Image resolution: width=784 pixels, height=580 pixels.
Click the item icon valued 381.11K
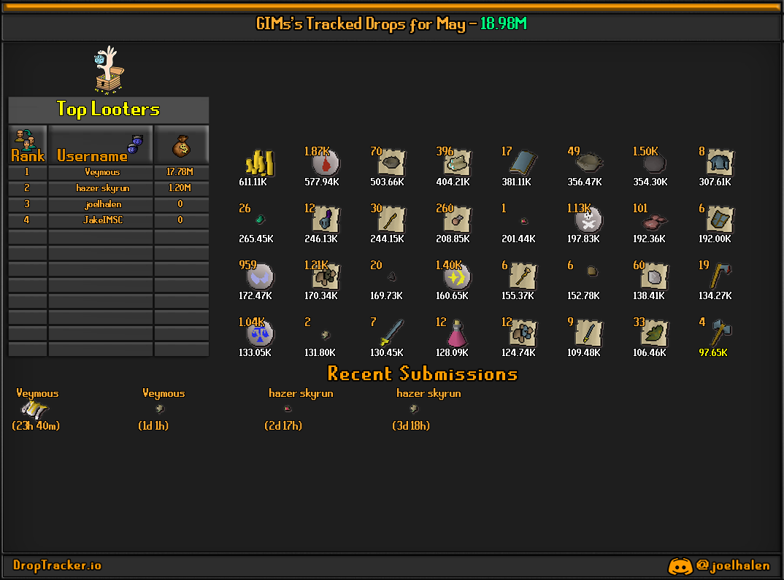tap(523, 163)
